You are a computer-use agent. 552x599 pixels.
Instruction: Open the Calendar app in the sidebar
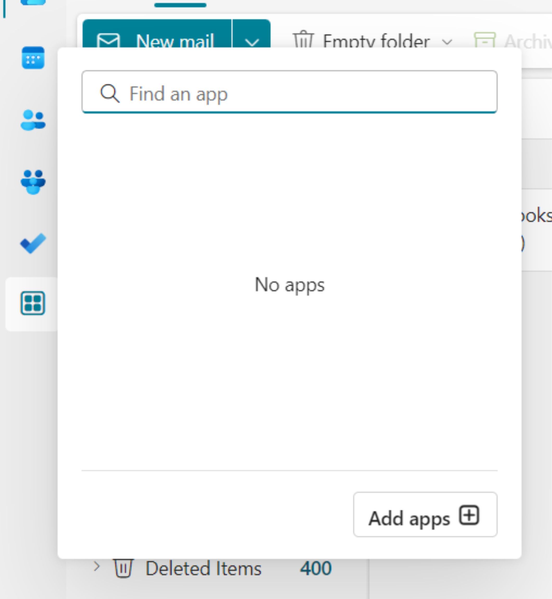click(x=33, y=58)
